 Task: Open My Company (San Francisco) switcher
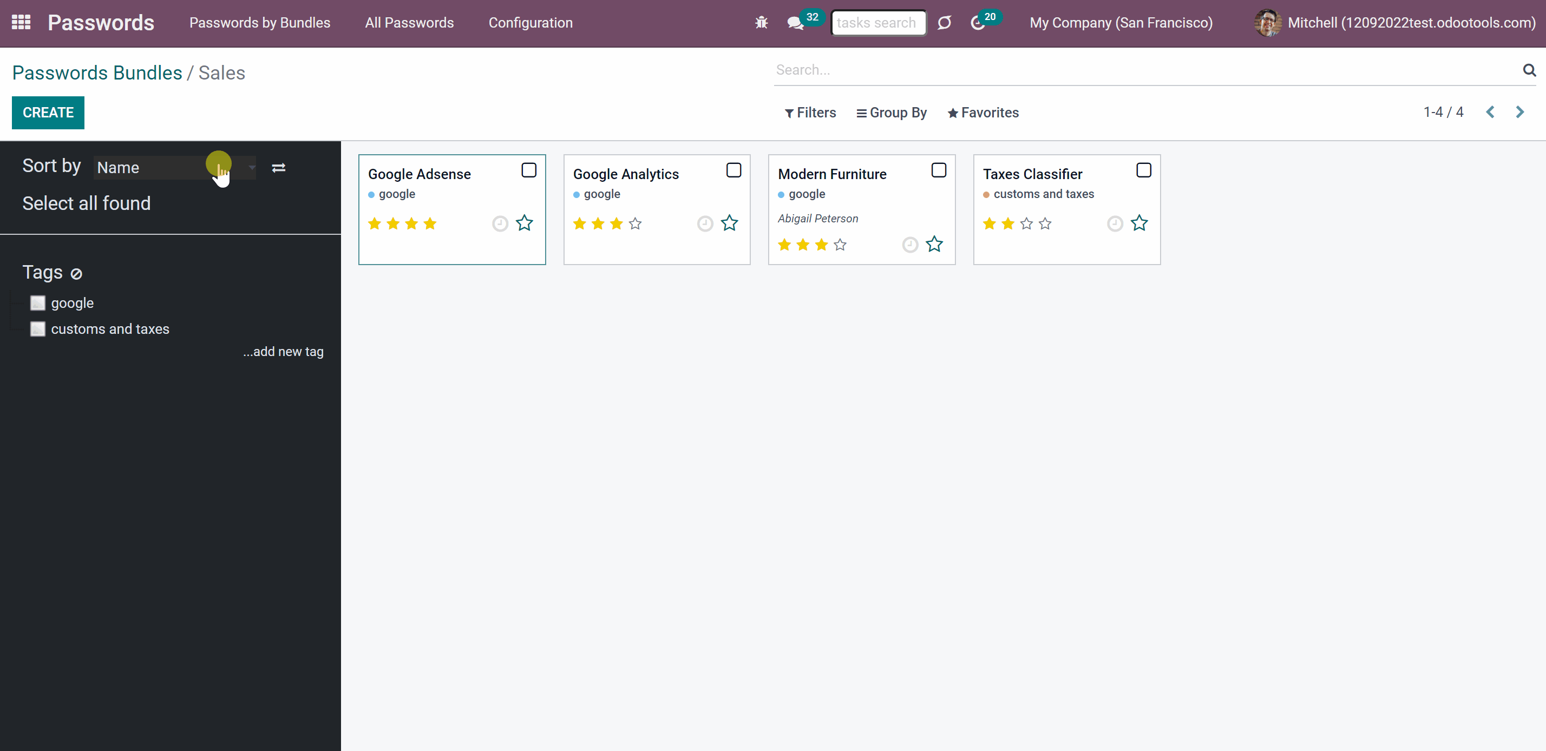click(1121, 23)
